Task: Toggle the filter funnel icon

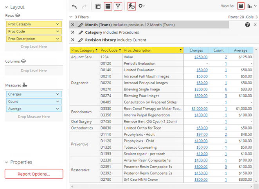Action: (x=118, y=6)
